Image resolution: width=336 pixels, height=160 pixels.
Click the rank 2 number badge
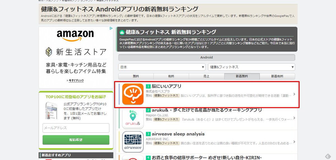148,110
